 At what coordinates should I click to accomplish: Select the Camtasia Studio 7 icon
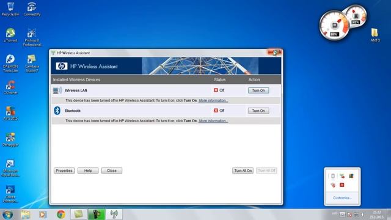[32, 64]
